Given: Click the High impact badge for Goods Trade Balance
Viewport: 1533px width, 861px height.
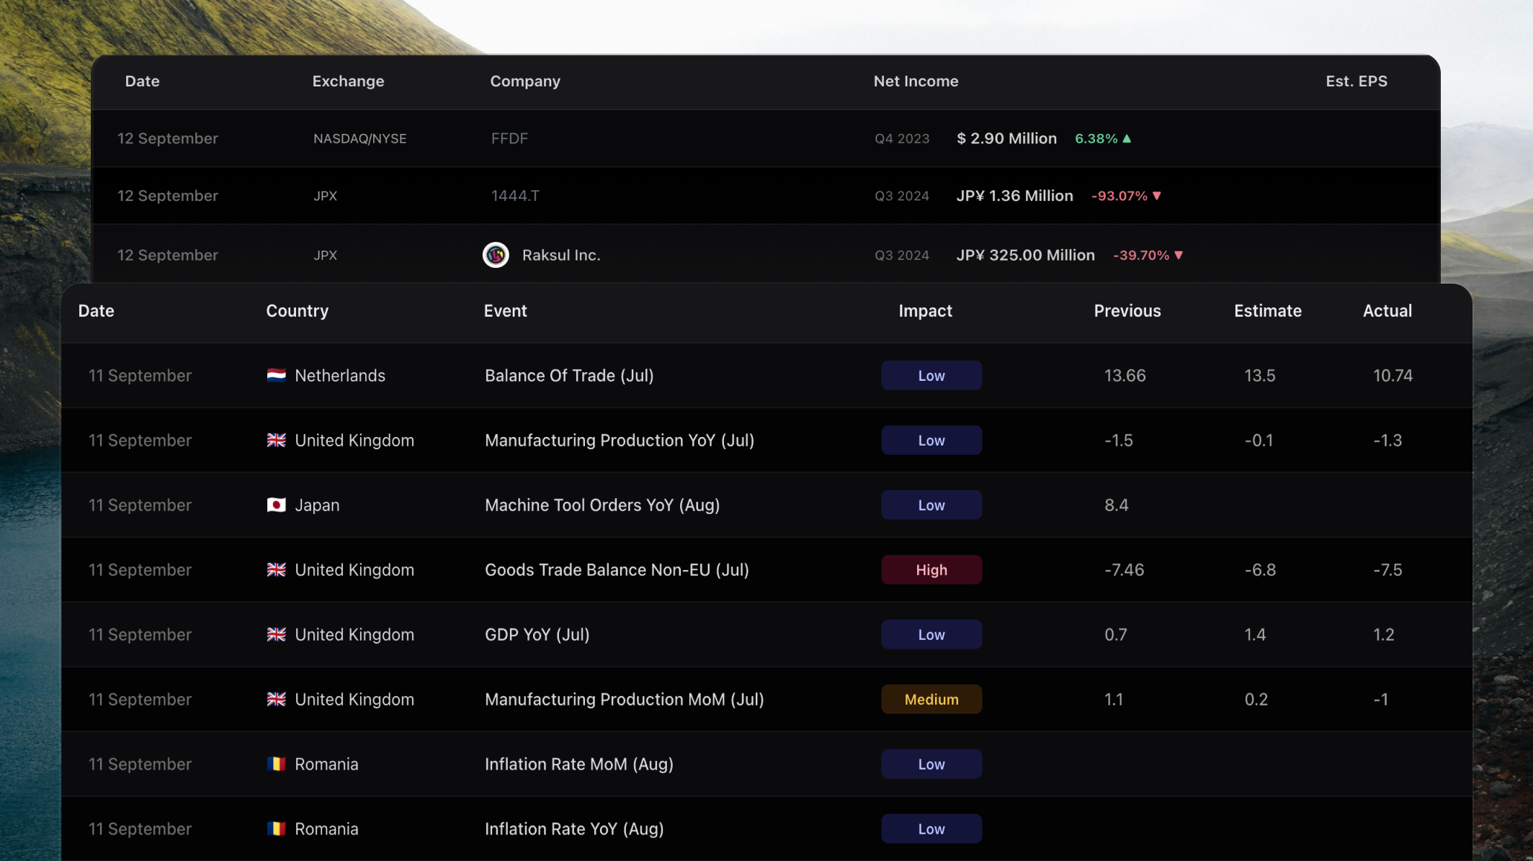Looking at the screenshot, I should click(931, 569).
